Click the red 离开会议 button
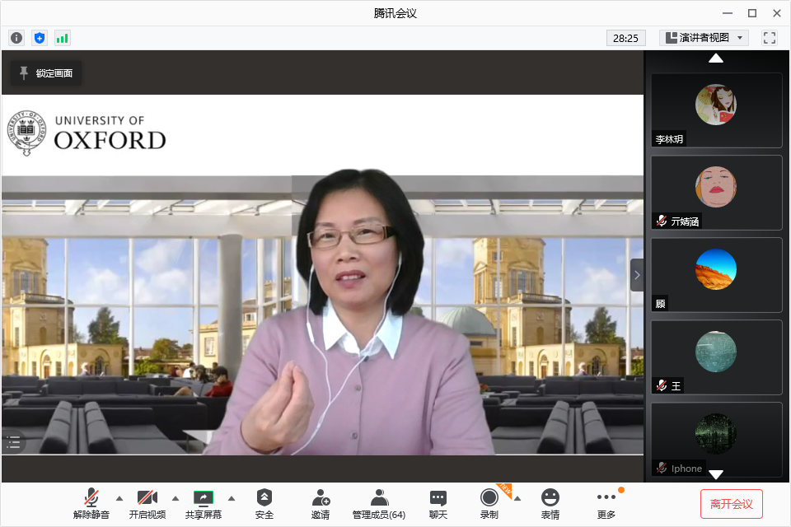The height and width of the screenshot is (527, 791). coord(731,504)
